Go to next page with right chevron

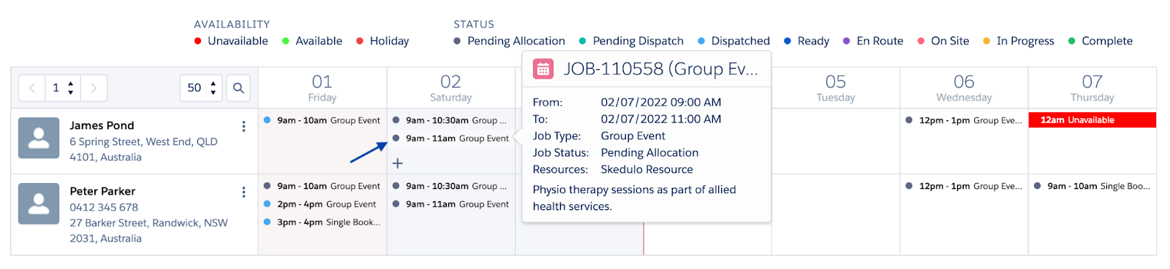pos(94,88)
